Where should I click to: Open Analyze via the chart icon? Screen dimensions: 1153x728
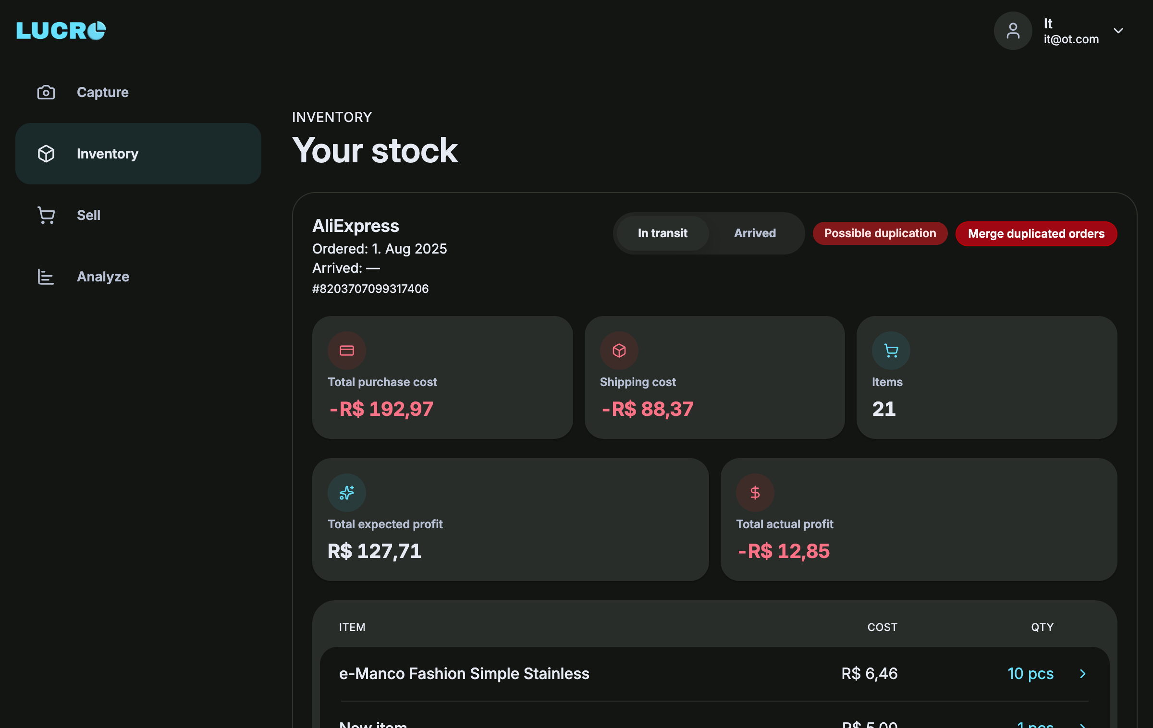coord(46,277)
